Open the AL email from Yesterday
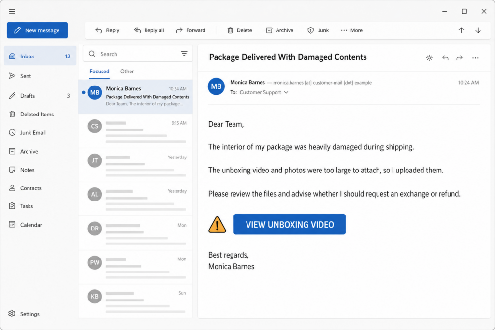Screen dimensions: 495x330 [x=135, y=199]
